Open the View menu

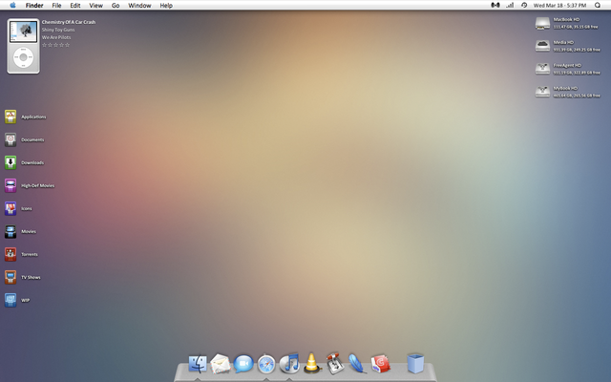pyautogui.click(x=95, y=5)
